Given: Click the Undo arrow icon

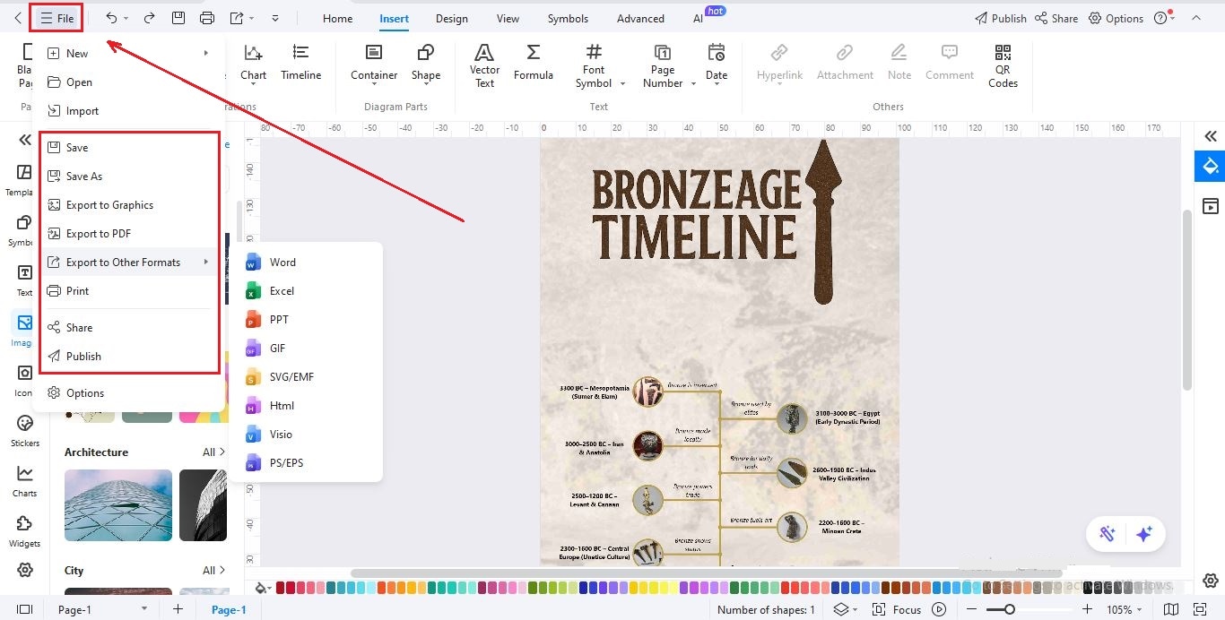Looking at the screenshot, I should (x=111, y=18).
